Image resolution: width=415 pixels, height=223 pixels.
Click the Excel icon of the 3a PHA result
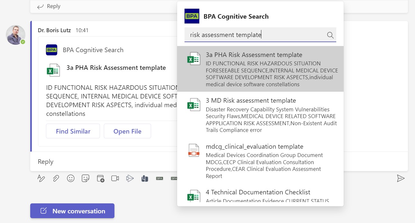pyautogui.click(x=194, y=59)
